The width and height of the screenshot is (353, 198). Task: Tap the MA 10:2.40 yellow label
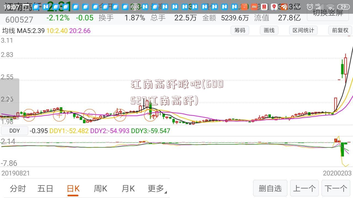[57, 31]
